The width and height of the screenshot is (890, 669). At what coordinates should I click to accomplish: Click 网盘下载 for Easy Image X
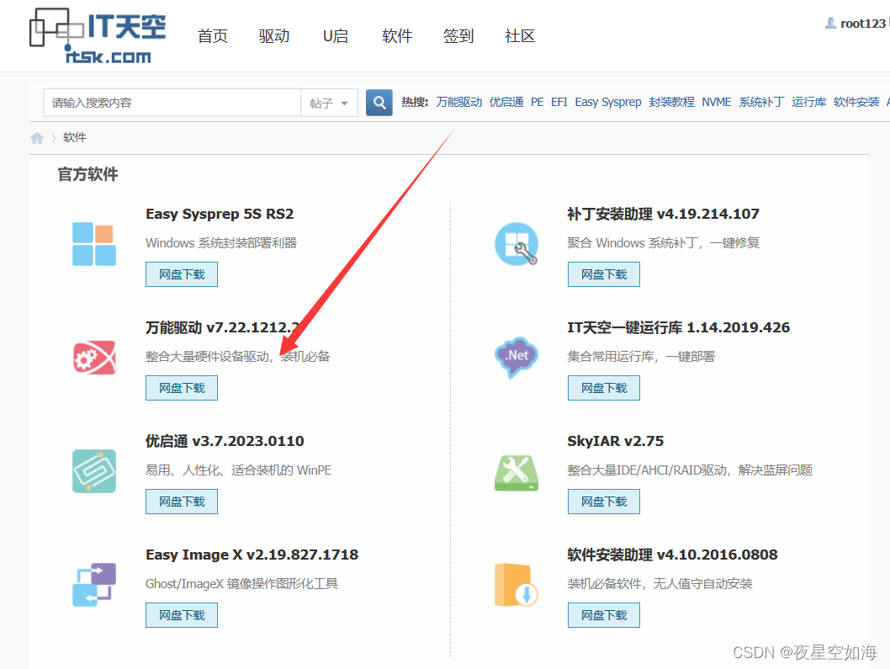[182, 615]
